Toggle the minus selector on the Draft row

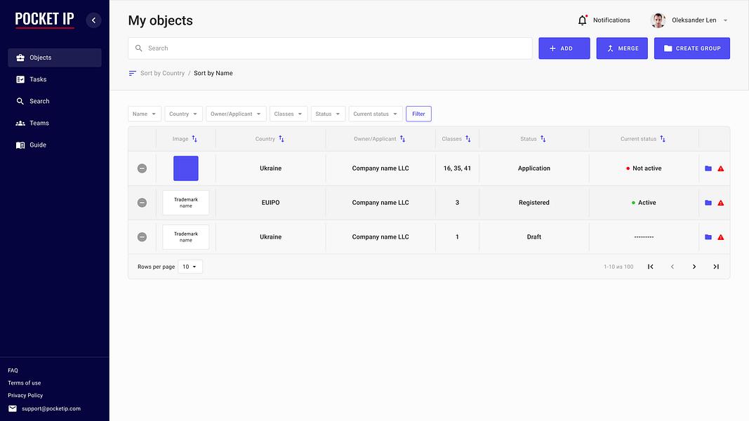pyautogui.click(x=142, y=237)
